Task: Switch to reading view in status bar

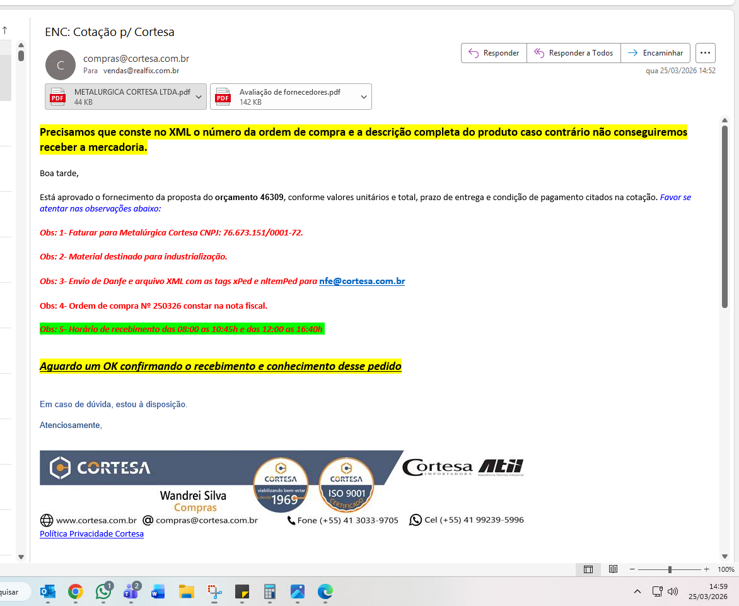Action: pos(613,569)
